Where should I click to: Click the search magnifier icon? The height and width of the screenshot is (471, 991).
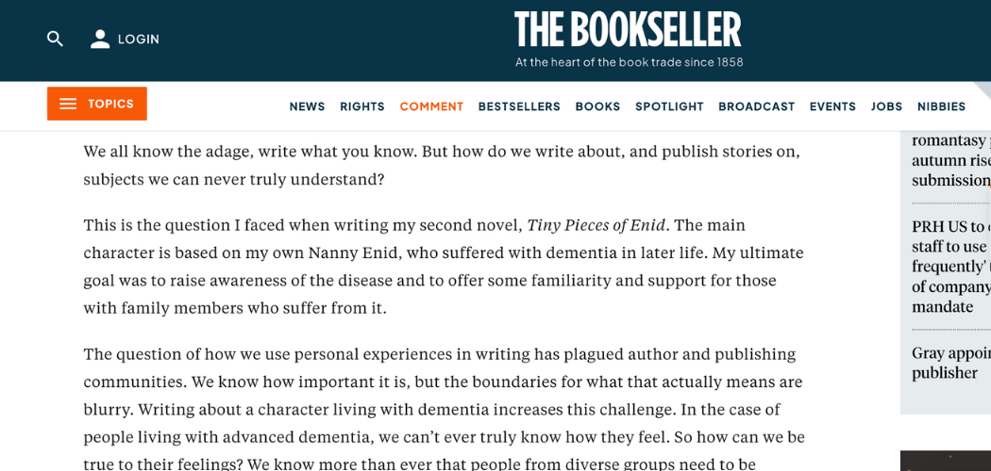pyautogui.click(x=56, y=39)
